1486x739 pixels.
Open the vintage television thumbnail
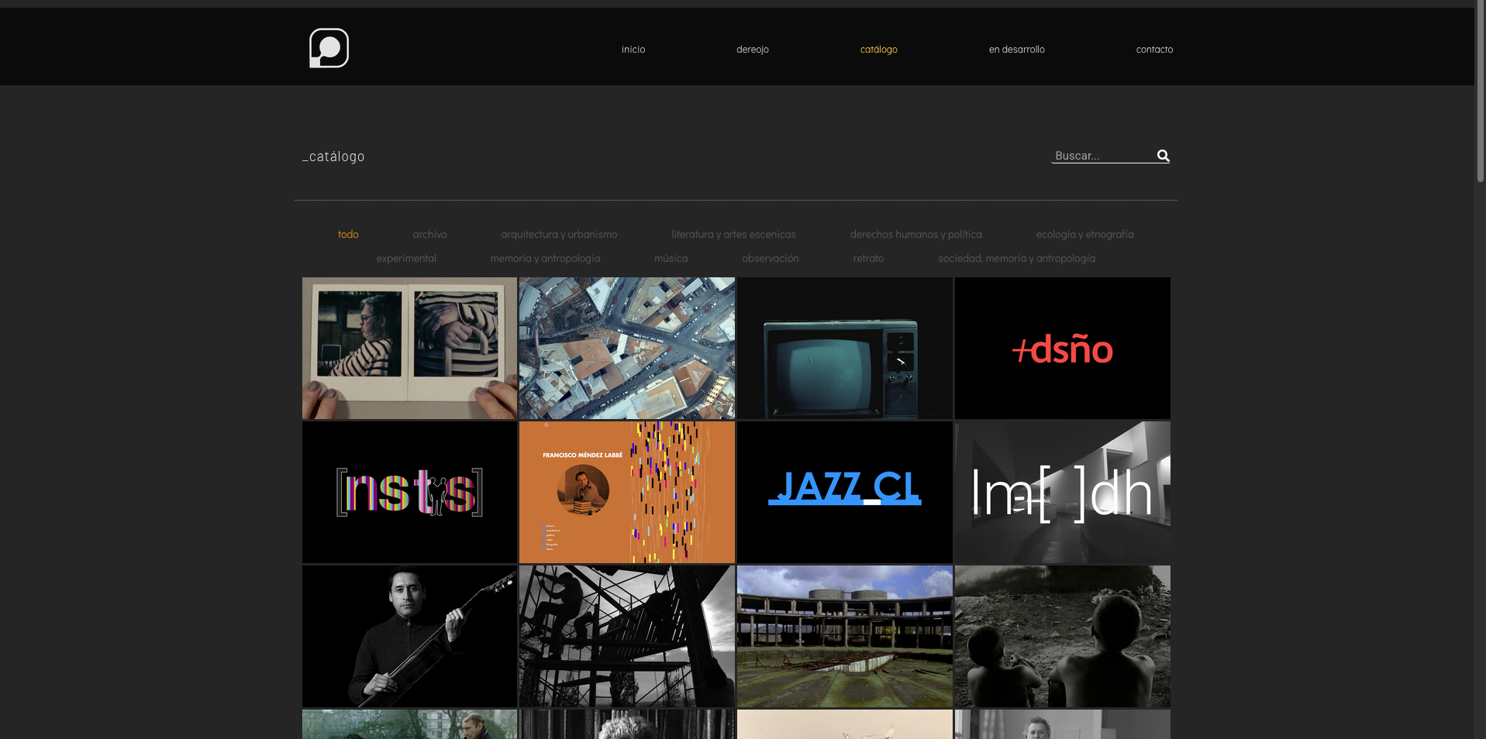pos(844,349)
